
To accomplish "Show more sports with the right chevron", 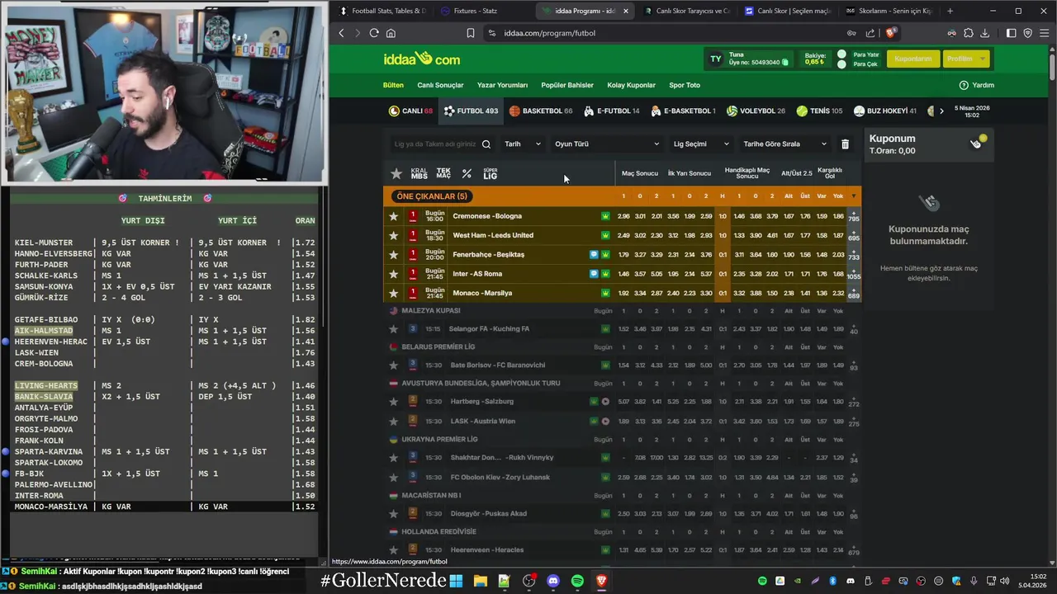I will pyautogui.click(x=941, y=111).
